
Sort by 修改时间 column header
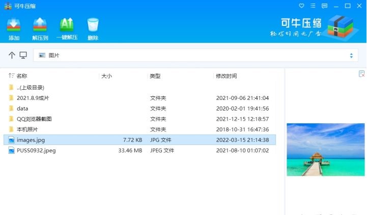[226, 76]
